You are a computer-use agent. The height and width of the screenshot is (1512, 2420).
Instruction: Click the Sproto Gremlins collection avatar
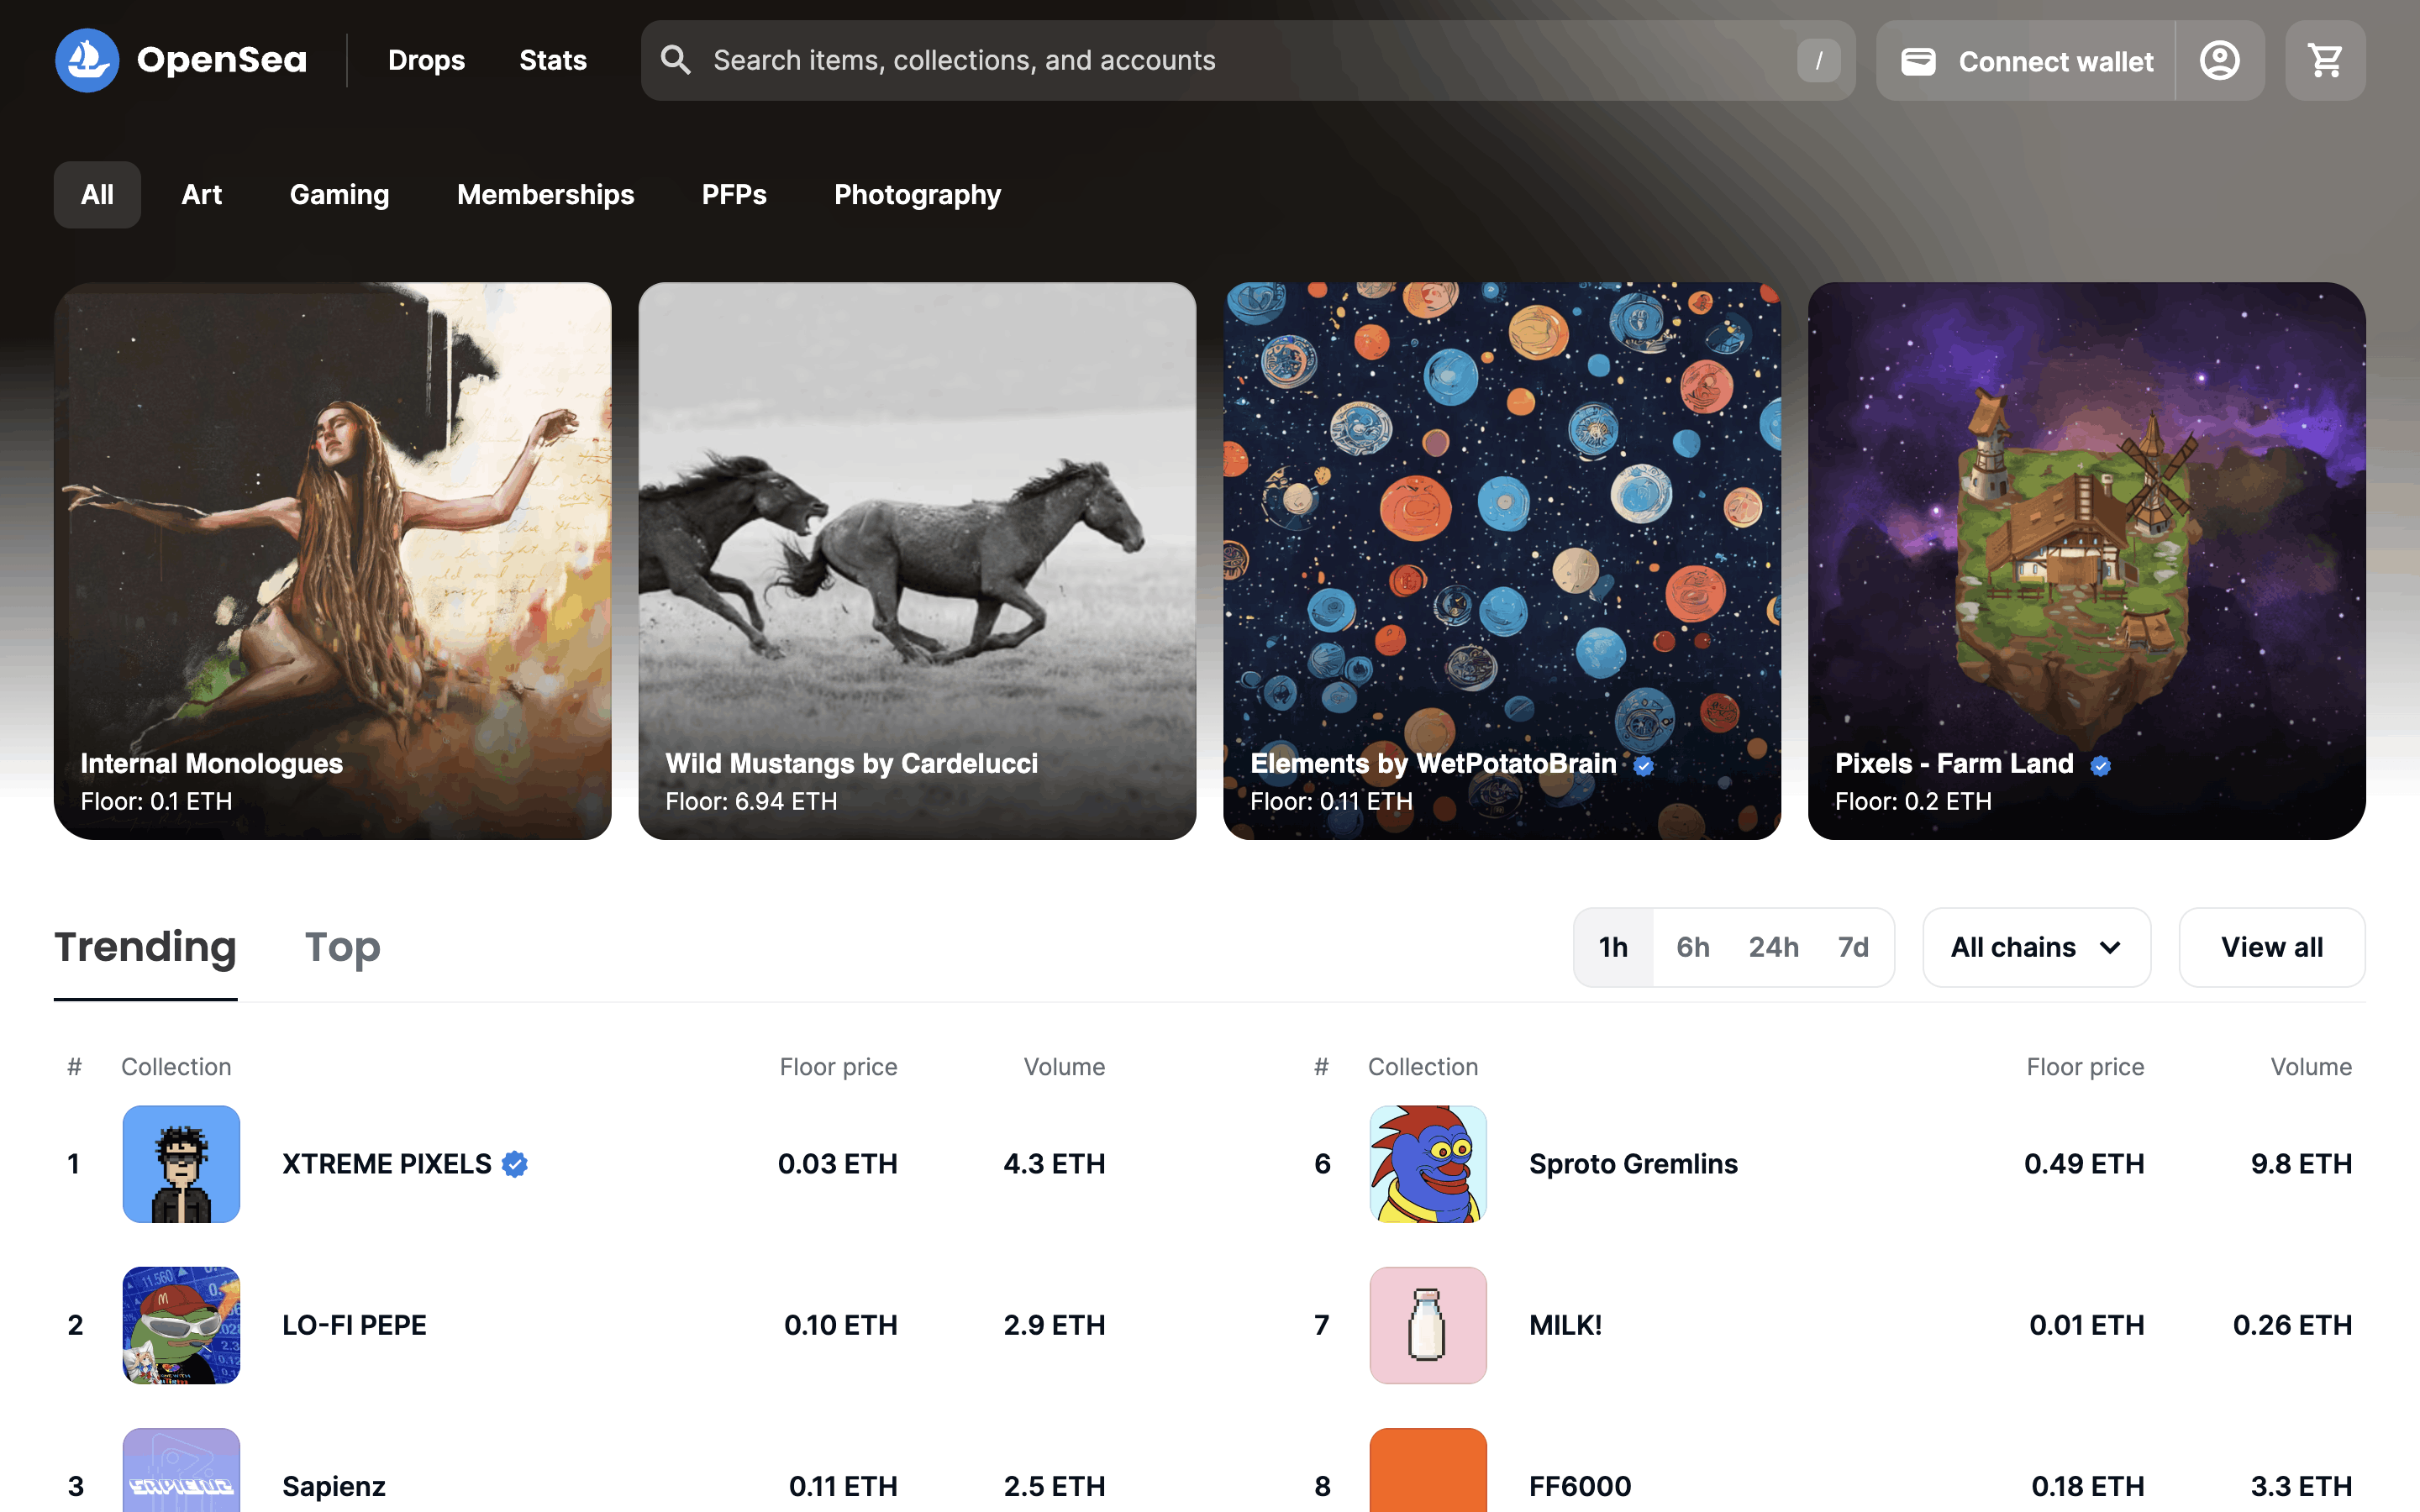coord(1427,1163)
